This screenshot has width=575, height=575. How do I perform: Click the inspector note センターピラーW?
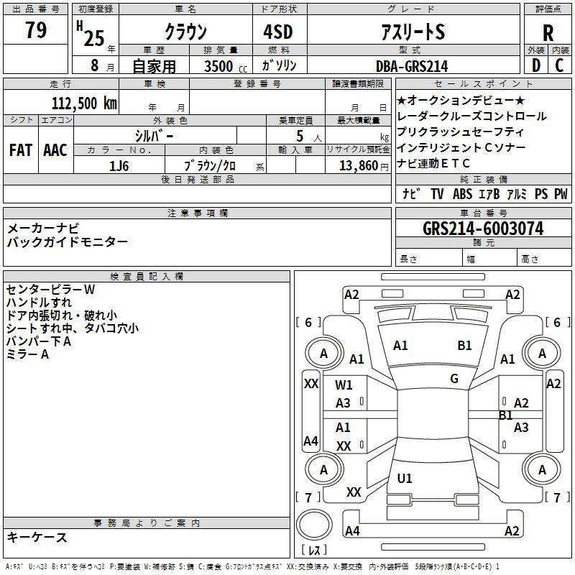[x=50, y=290]
